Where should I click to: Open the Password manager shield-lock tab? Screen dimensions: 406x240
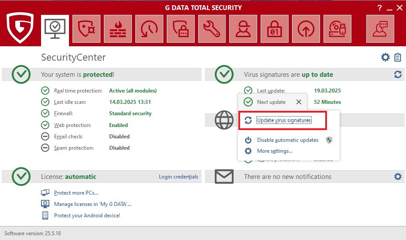tap(181, 29)
